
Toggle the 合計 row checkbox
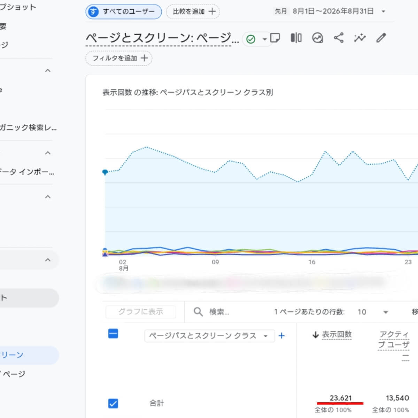point(113,403)
